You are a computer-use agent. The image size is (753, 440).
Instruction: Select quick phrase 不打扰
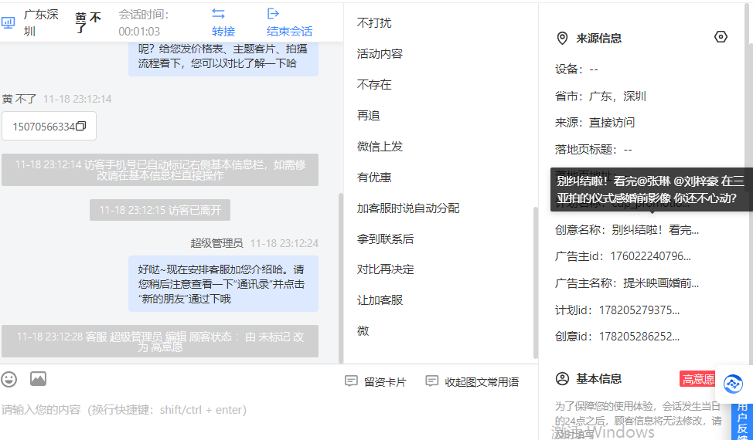pos(374,22)
